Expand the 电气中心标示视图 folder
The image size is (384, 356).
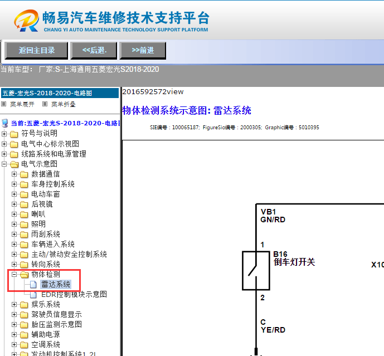click(4, 144)
